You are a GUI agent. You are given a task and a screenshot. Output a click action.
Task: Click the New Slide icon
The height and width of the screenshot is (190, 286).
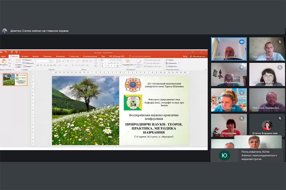[18, 61]
